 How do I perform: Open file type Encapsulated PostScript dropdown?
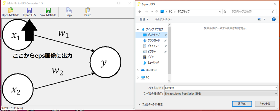pyautogui.click(x=221, y=93)
